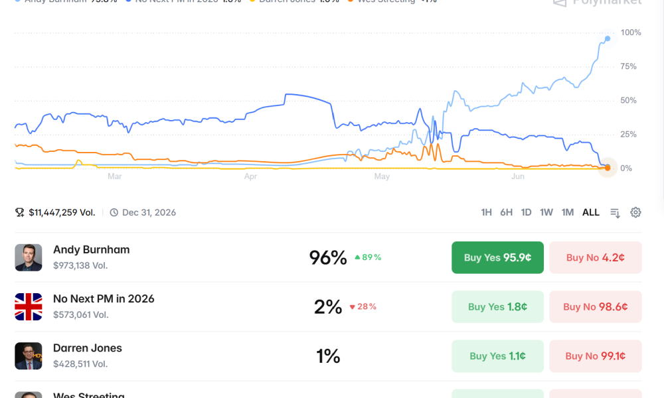Buy Yes 95.9¢ for Andy Burnham

pos(497,257)
